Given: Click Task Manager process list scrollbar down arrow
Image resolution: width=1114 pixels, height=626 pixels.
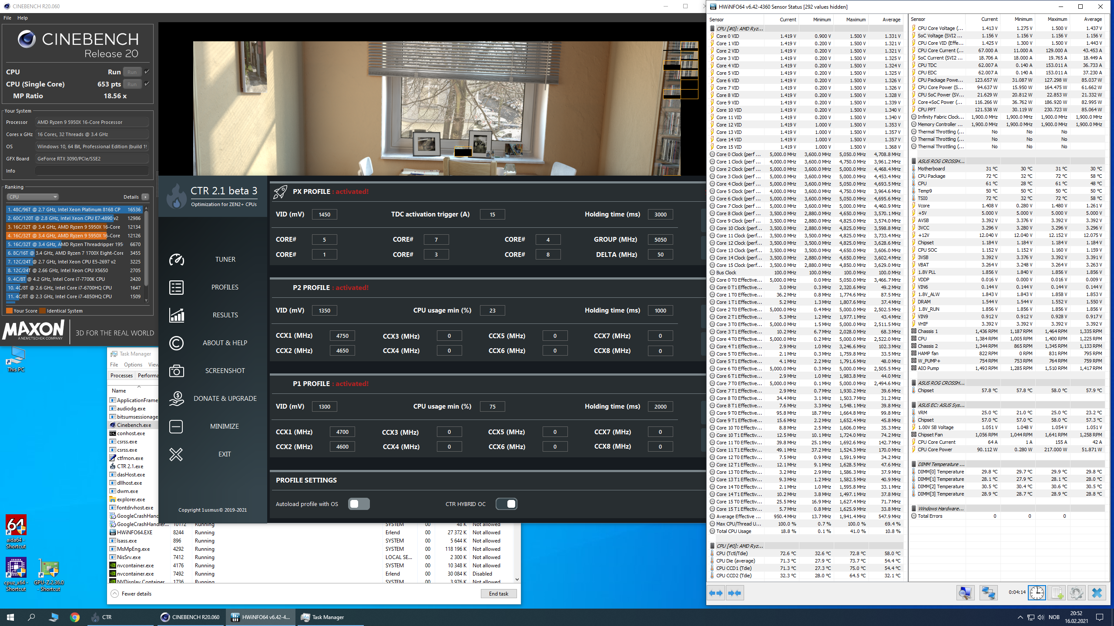Looking at the screenshot, I should pyautogui.click(x=517, y=579).
